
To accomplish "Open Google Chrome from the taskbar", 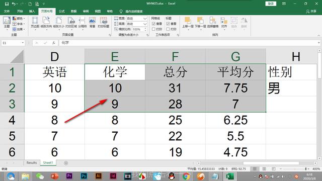I will [x=186, y=176].
